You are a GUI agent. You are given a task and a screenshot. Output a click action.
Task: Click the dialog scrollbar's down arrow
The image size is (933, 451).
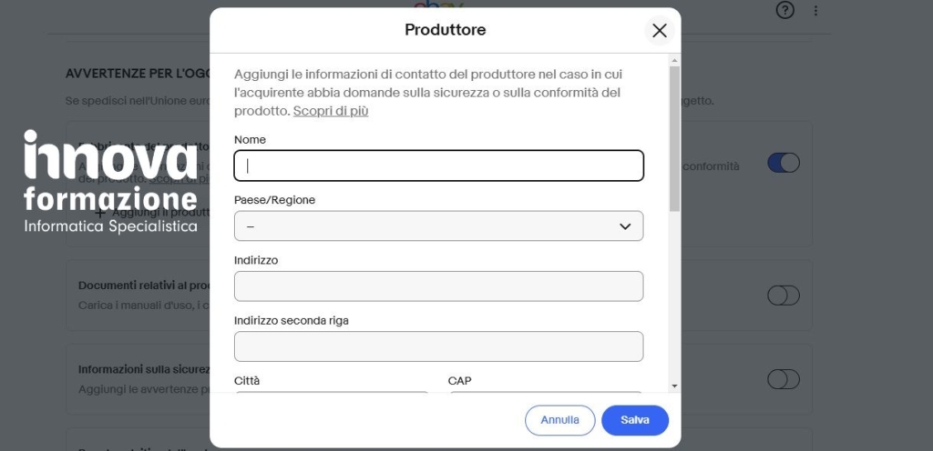[674, 386]
